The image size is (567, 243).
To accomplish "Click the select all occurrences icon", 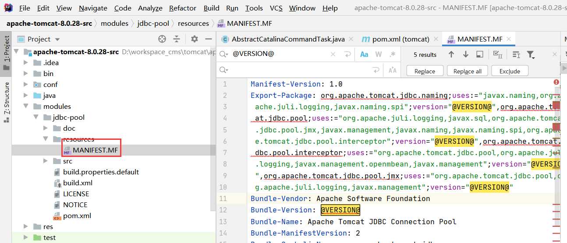I will [497, 55].
